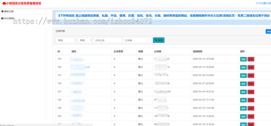Click the 域名 column header
Image resolution: width=271 pixels, height=126 pixels.
coord(74,52)
